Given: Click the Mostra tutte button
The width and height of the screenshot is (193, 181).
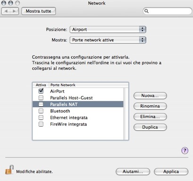Looking at the screenshot, I should (38, 11).
